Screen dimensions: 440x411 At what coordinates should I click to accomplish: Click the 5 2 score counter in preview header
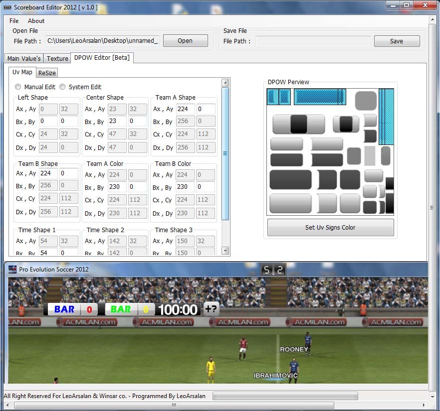pyautogui.click(x=274, y=270)
